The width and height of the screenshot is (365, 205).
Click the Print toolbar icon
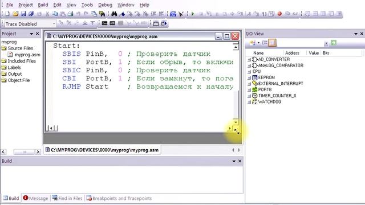(x=70, y=14)
